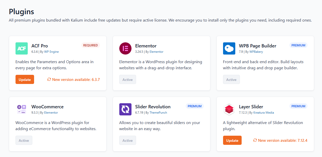Click WooCommerce version number 9.3.3
The image size is (322, 157).
pyautogui.click(x=35, y=113)
